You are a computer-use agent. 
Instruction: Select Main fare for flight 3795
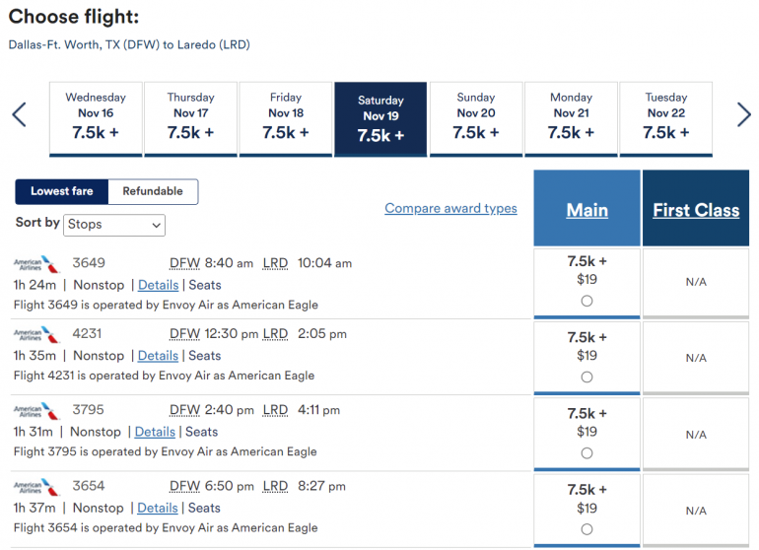coord(586,453)
